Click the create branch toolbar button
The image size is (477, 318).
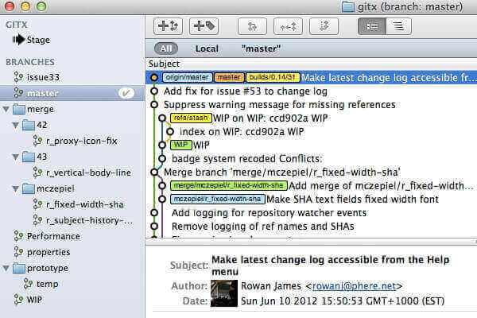tap(169, 26)
